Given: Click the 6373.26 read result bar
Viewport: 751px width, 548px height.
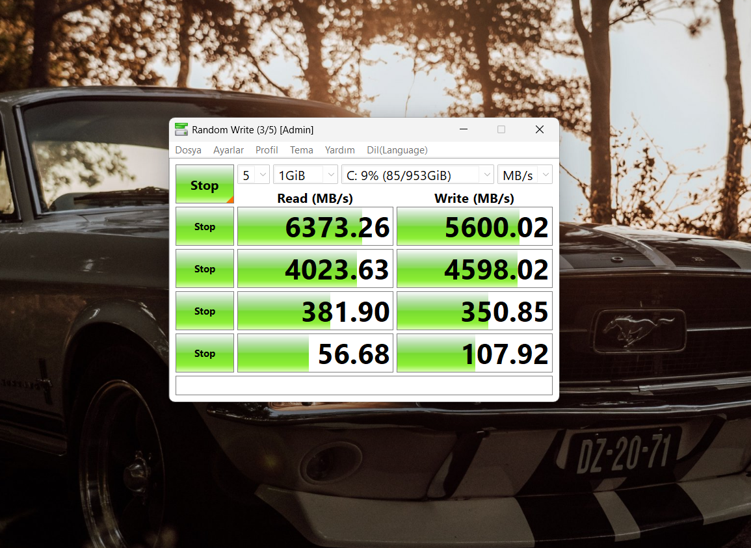Looking at the screenshot, I should tap(315, 226).
